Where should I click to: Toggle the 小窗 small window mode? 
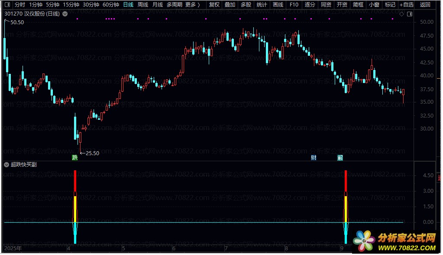pos(374,5)
